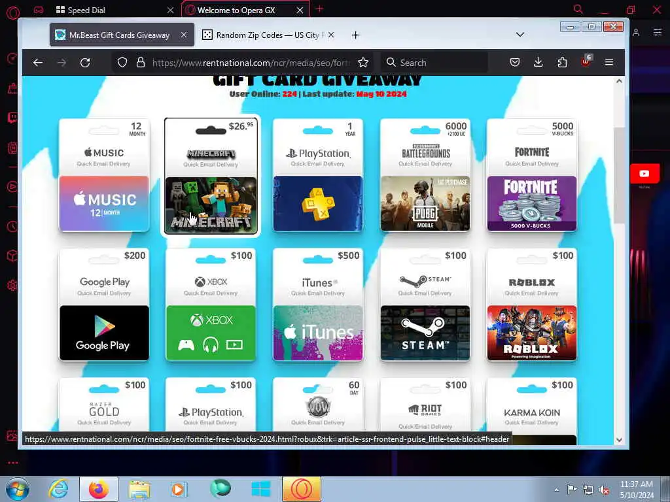Select the Roblox $100 gift card
This screenshot has width=670, height=502.
pos(532,305)
